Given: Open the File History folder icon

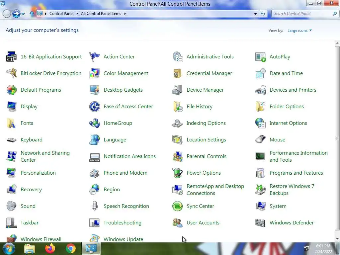Looking at the screenshot, I should point(178,107).
